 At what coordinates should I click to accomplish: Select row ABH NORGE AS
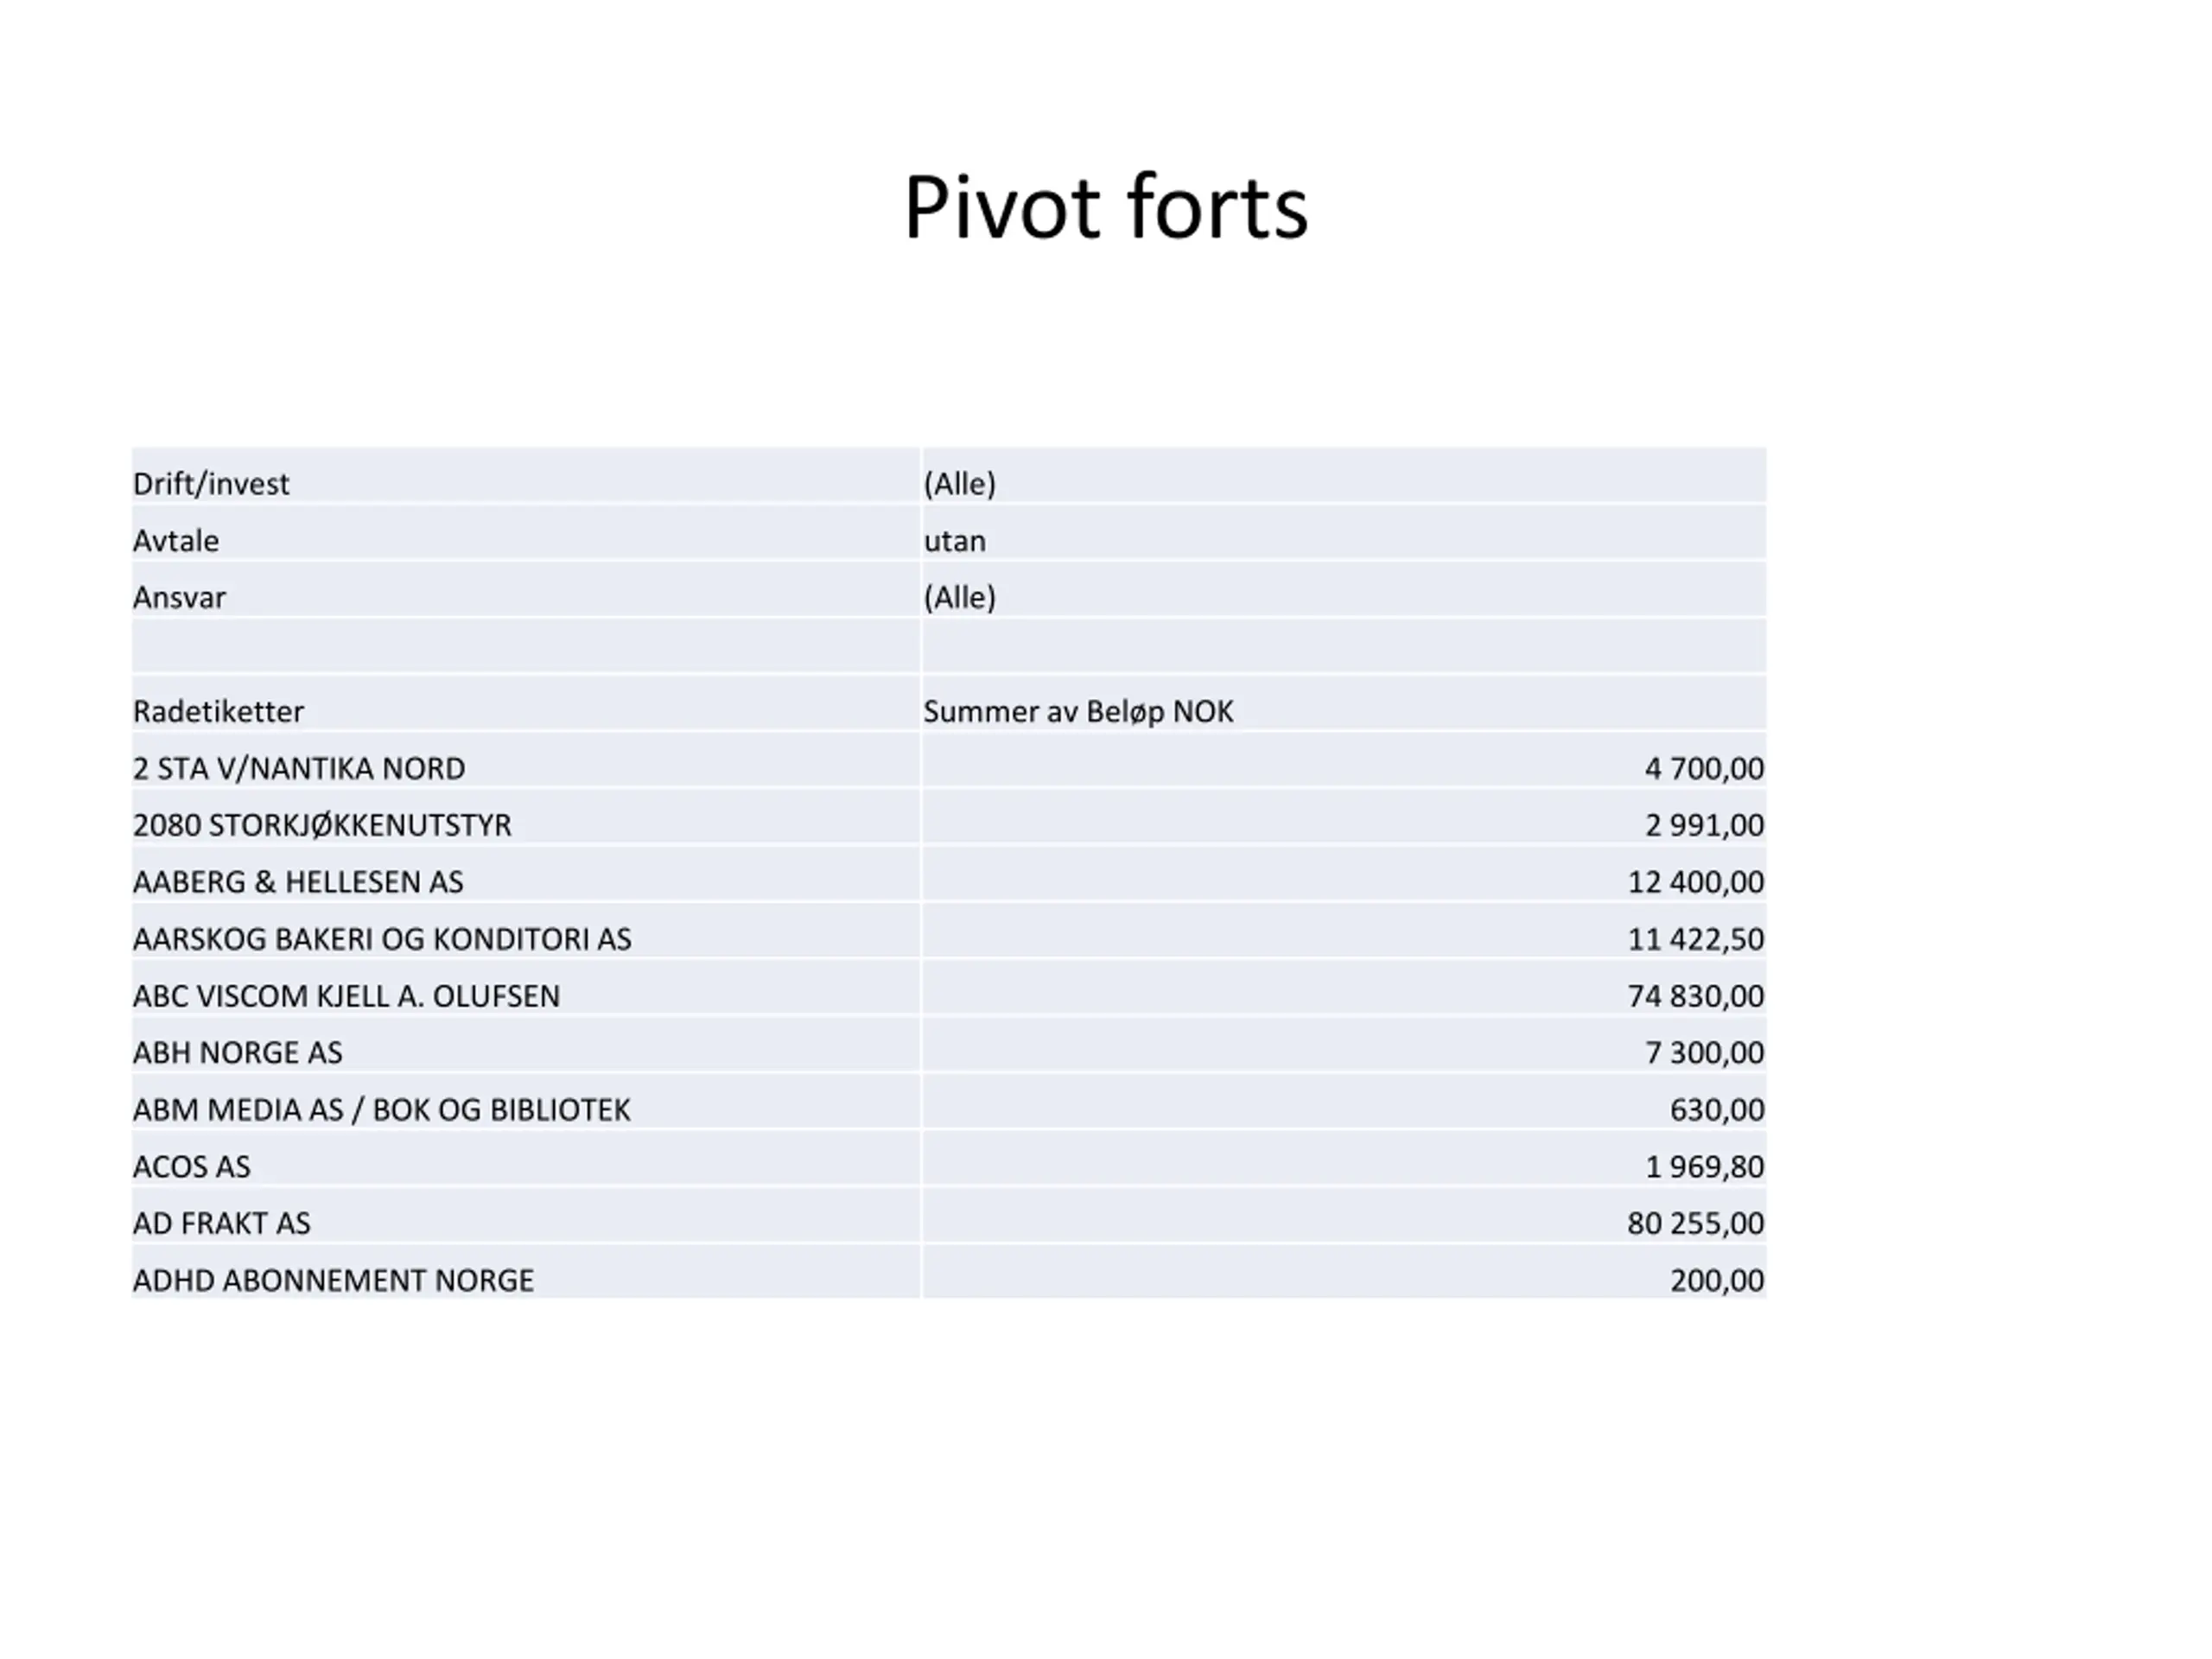coord(949,1053)
